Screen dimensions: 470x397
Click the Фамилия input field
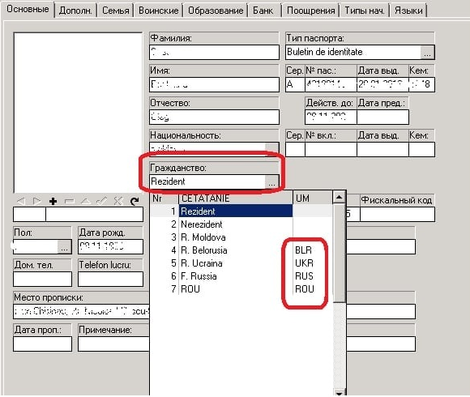click(x=214, y=53)
